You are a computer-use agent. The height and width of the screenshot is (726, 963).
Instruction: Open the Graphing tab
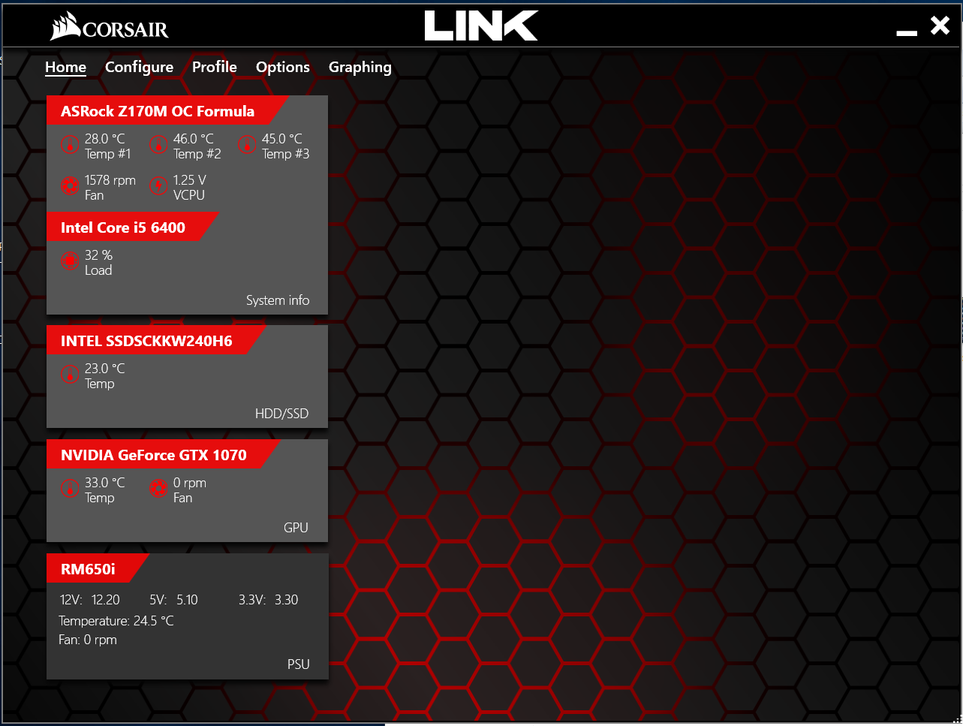point(360,67)
